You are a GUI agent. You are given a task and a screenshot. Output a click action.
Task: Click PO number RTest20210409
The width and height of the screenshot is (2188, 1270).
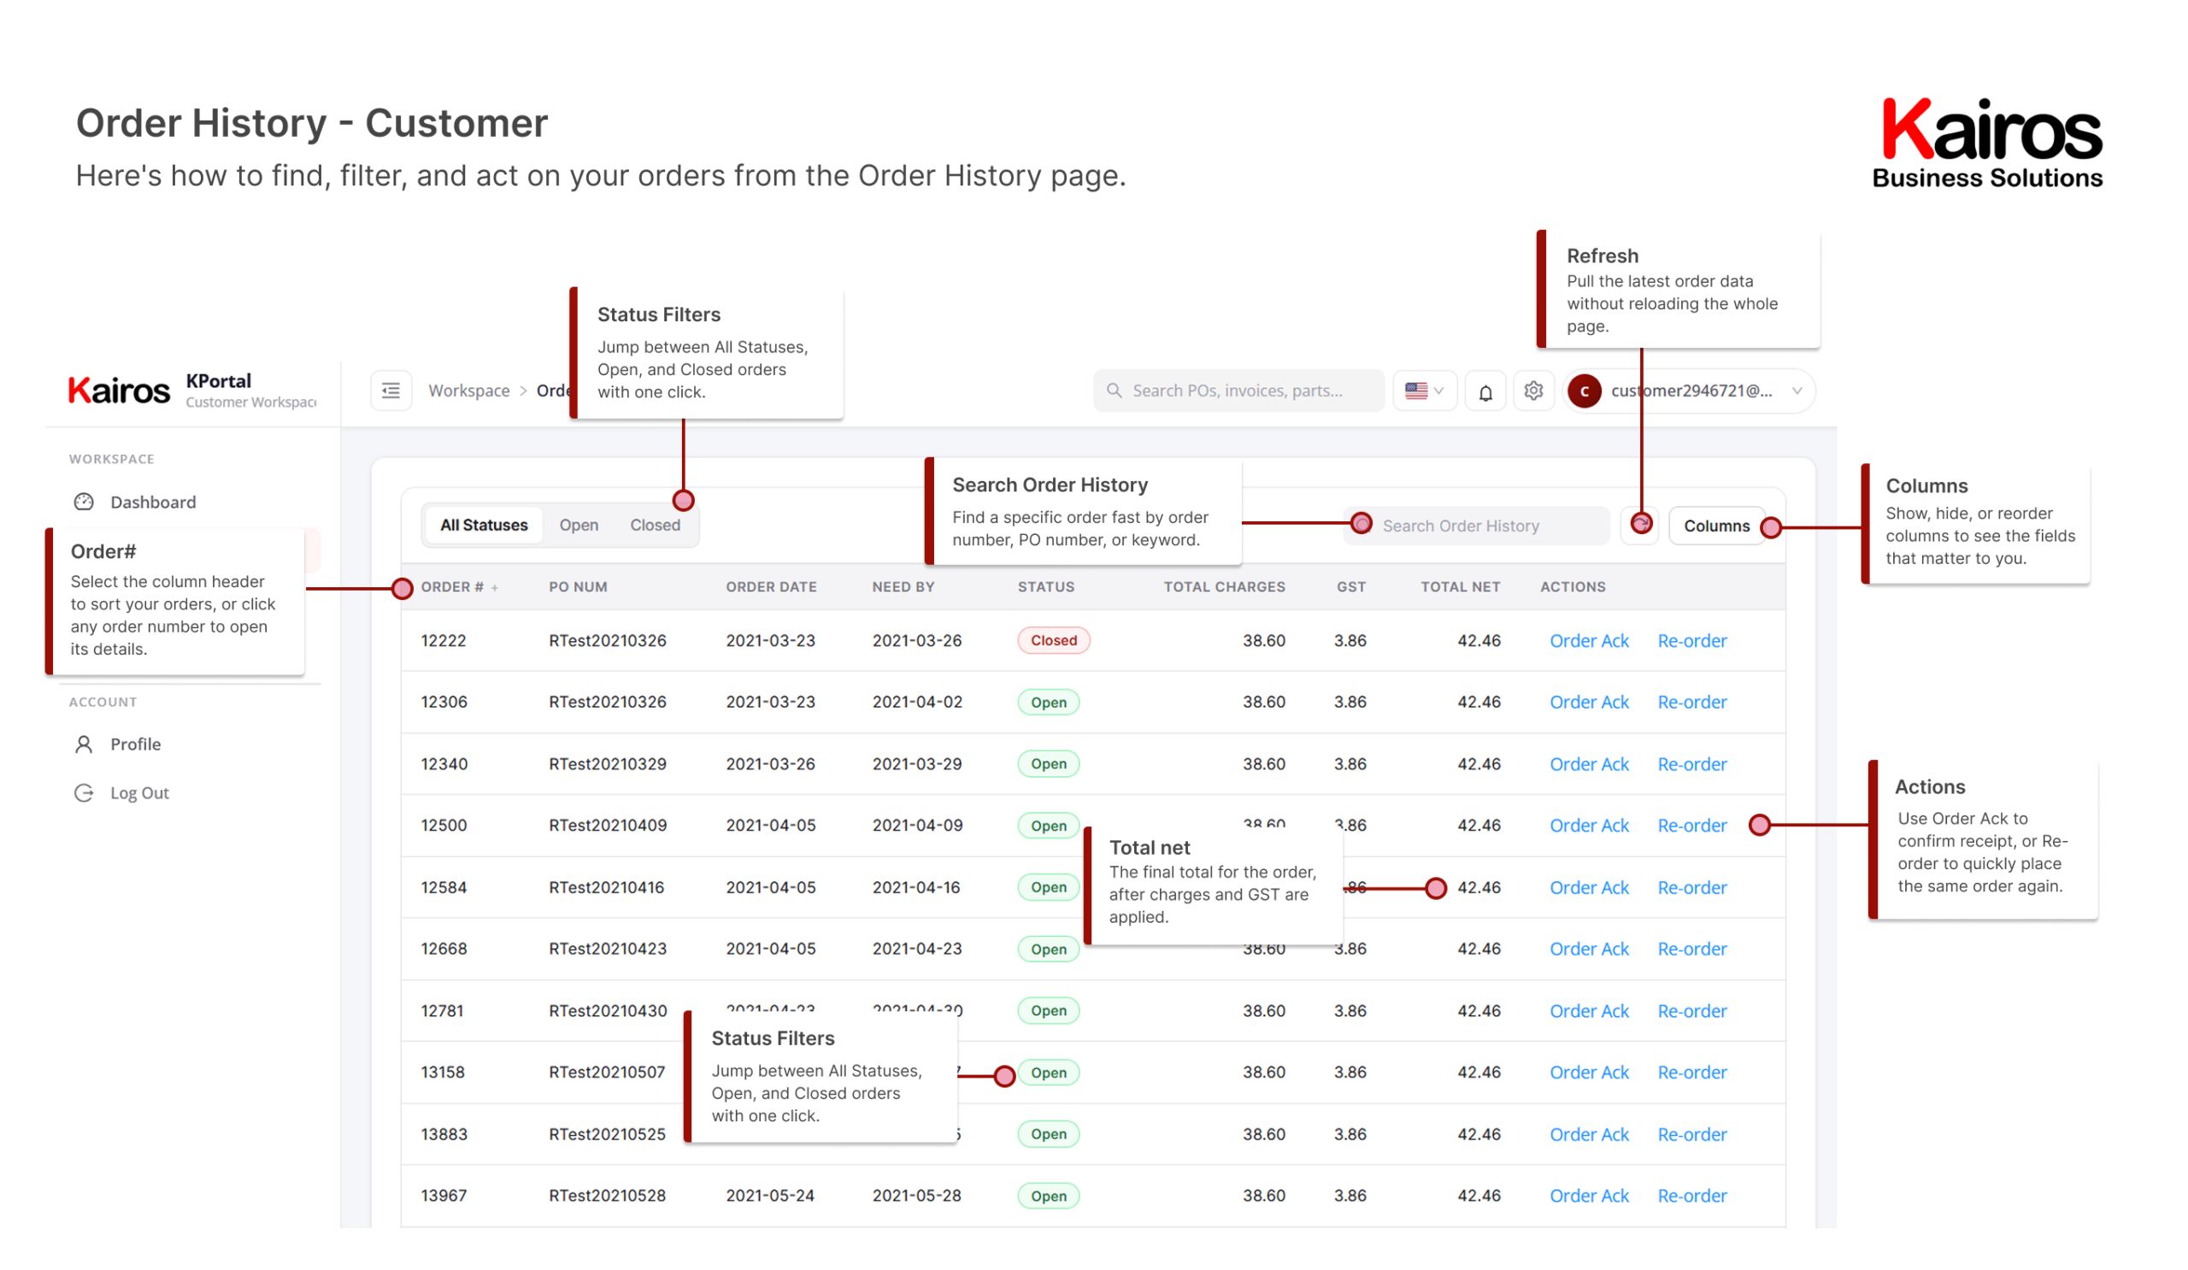[x=608, y=825]
